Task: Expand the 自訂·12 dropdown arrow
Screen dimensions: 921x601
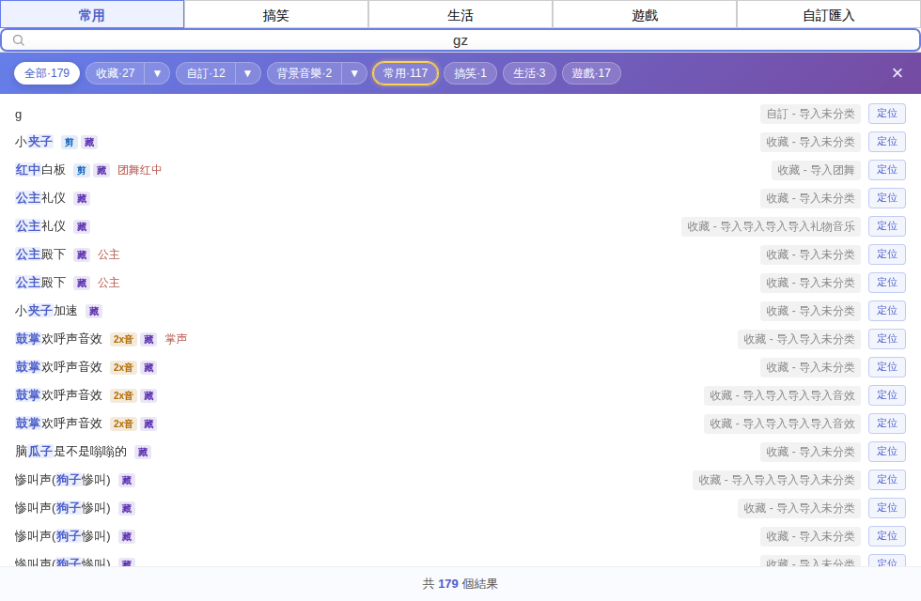Action: (248, 73)
